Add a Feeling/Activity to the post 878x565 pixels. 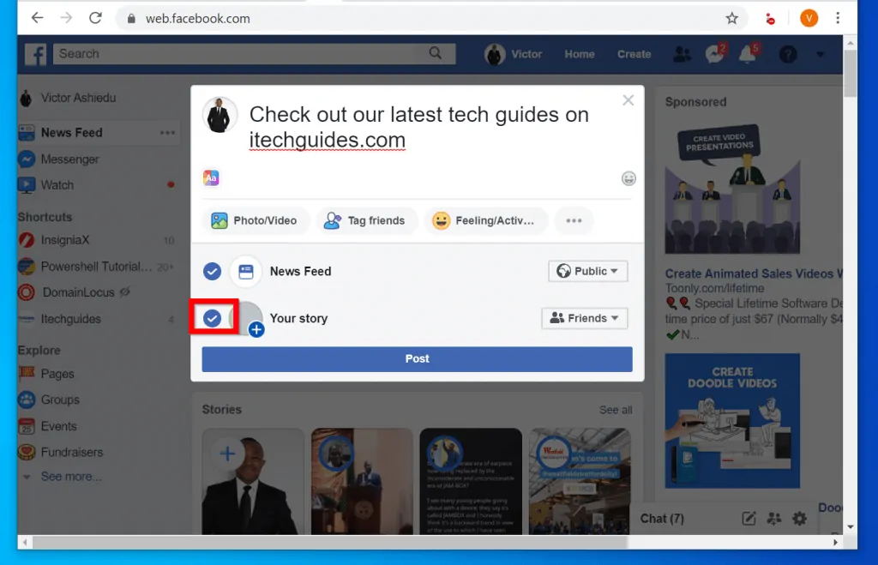pos(485,220)
